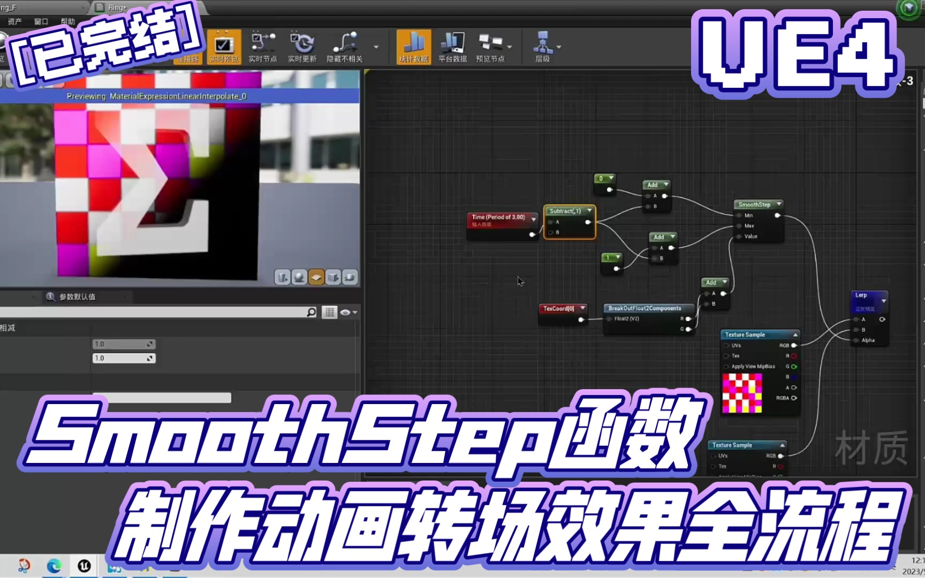Screen dimensions: 925x578
Task: Click the first colorful app icon on the taskbar
Action: click(x=24, y=566)
